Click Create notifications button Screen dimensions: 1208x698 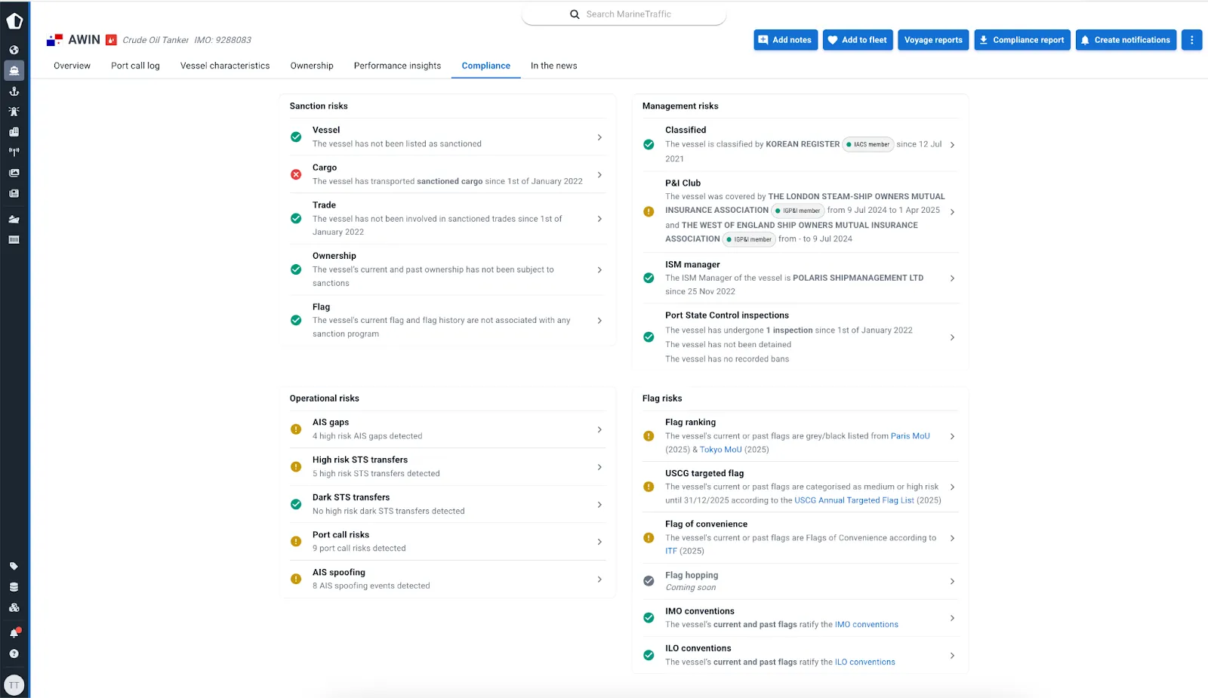pos(1126,40)
